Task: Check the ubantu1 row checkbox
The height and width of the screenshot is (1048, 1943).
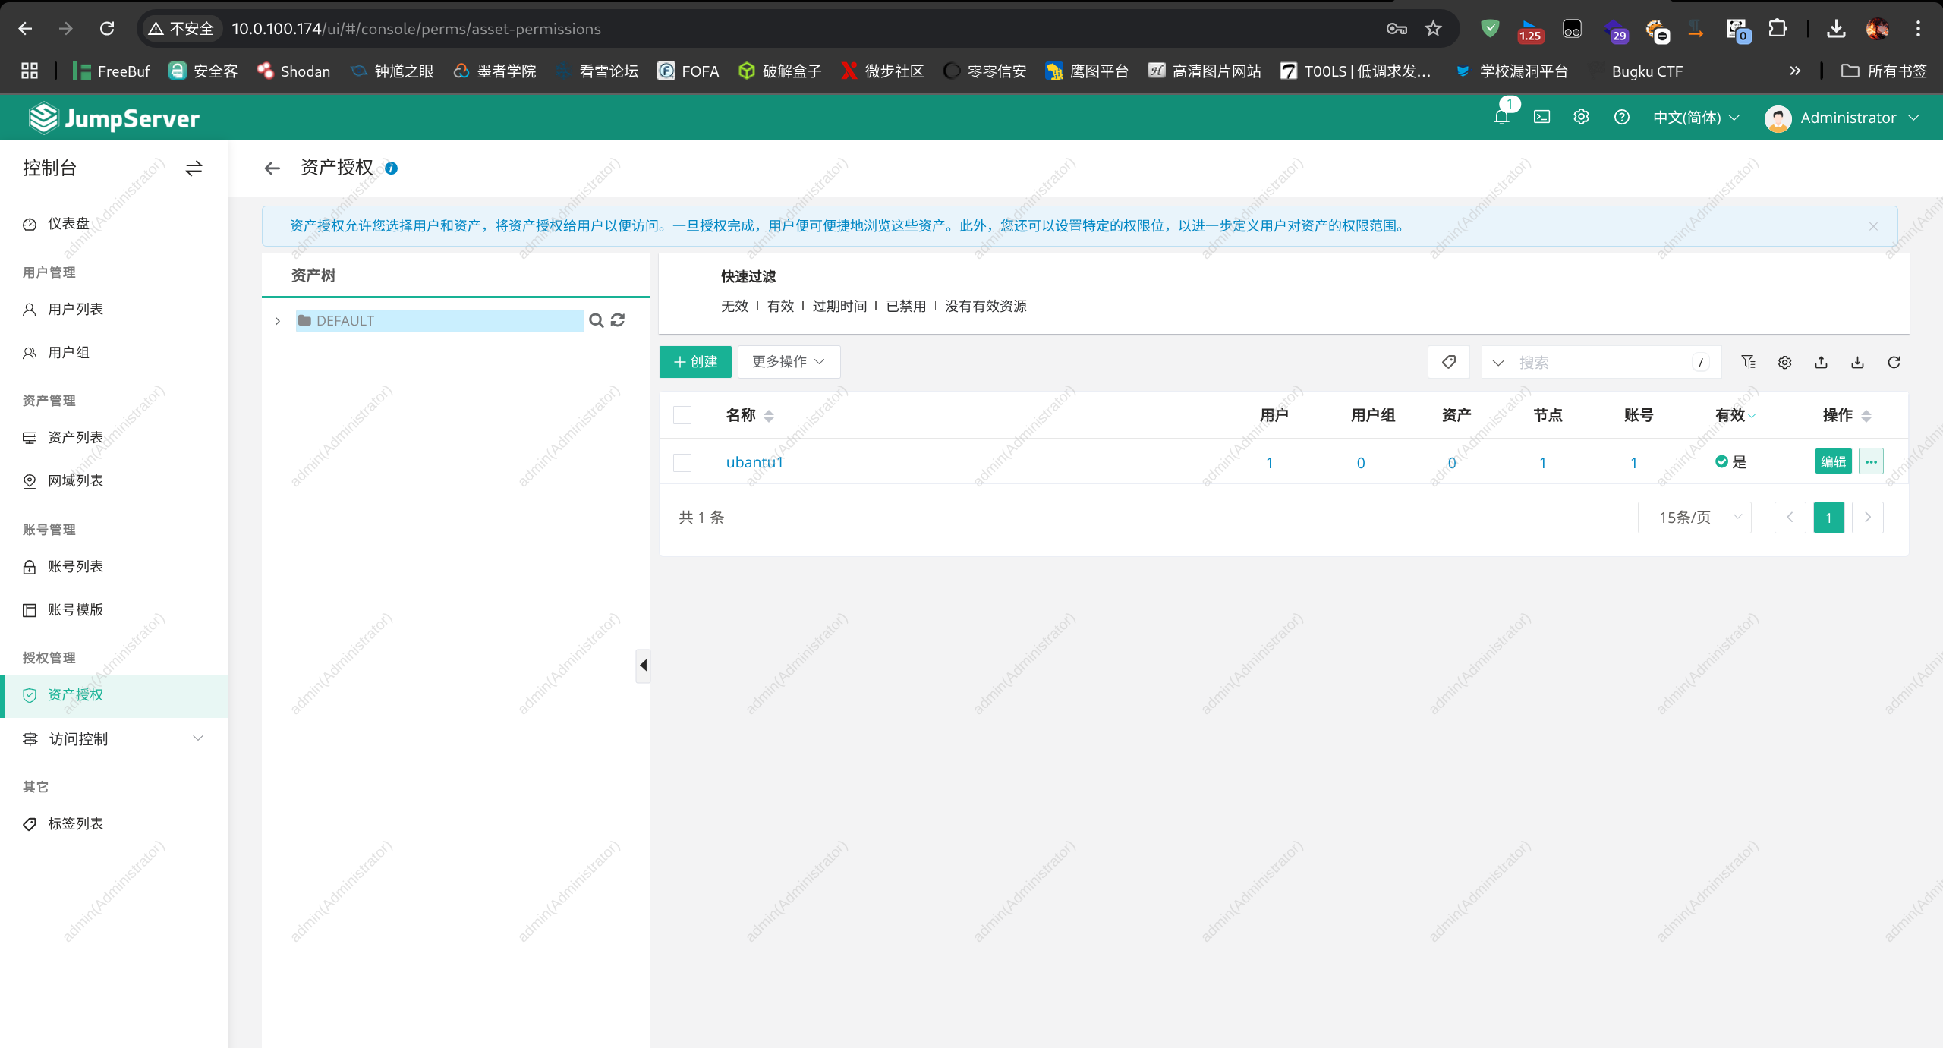Action: click(x=682, y=462)
